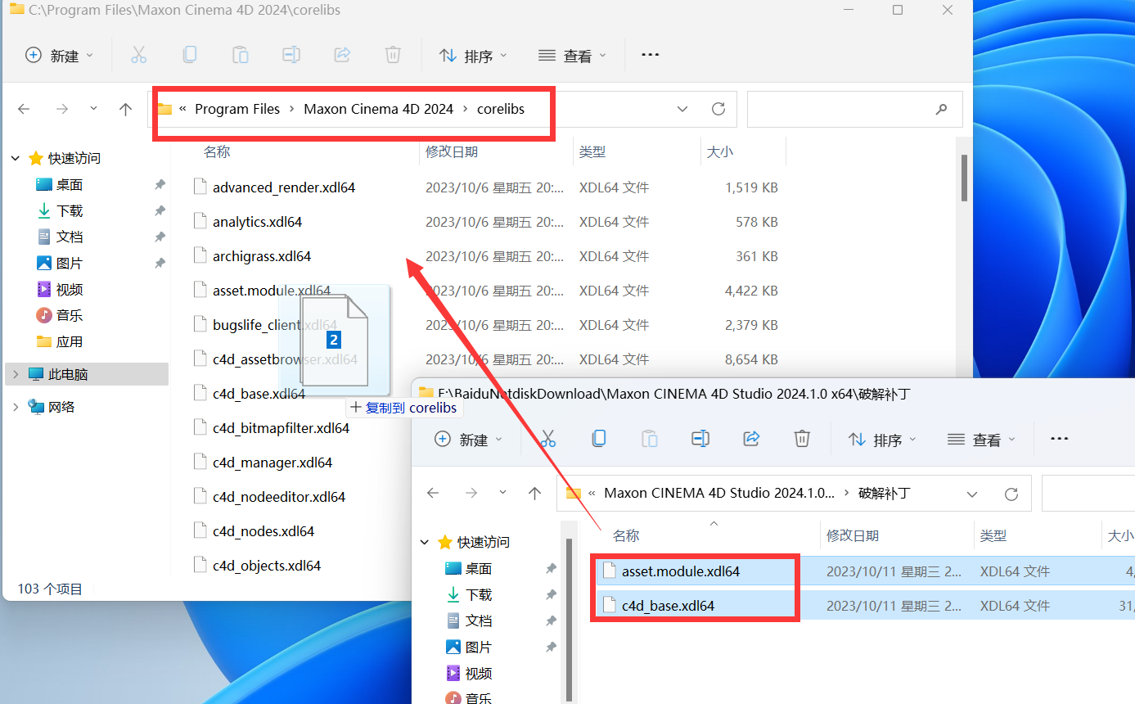Collapse the 快速访问 section in corelibs sidebar

(16, 158)
